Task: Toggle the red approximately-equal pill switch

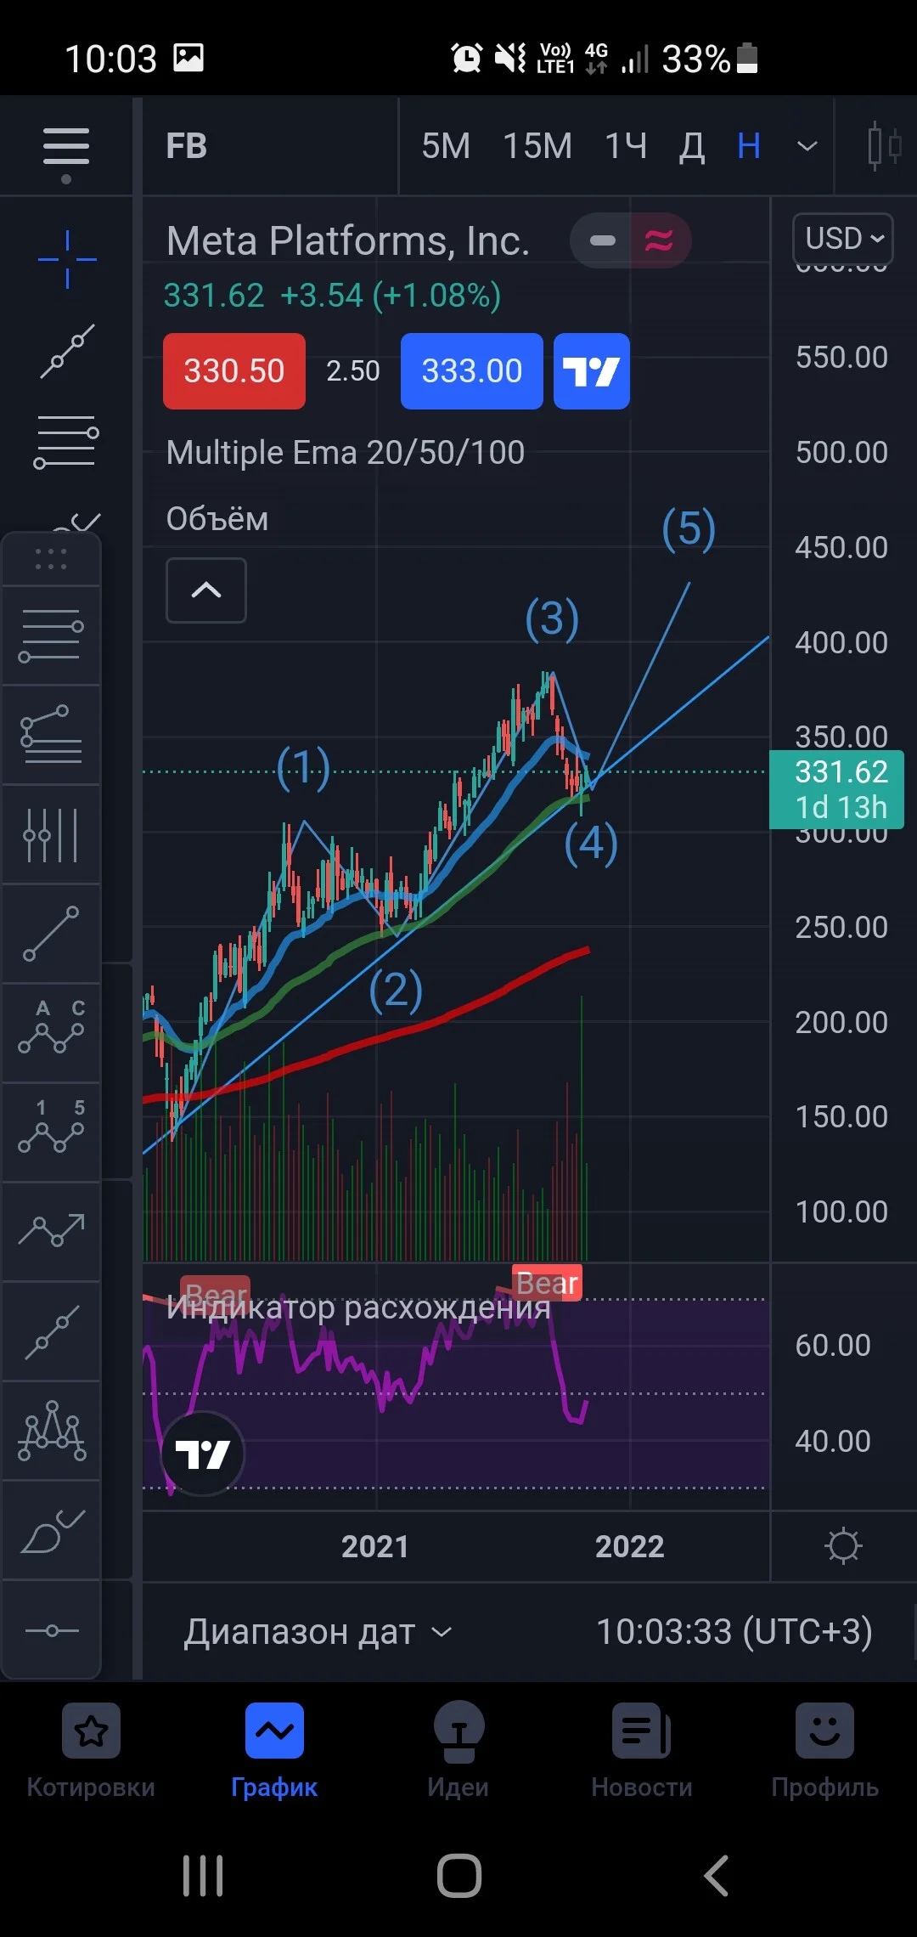Action: click(659, 240)
